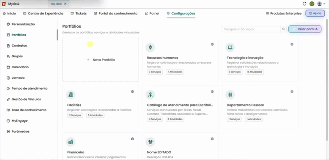Open Calendário in the sidebar

[18, 67]
